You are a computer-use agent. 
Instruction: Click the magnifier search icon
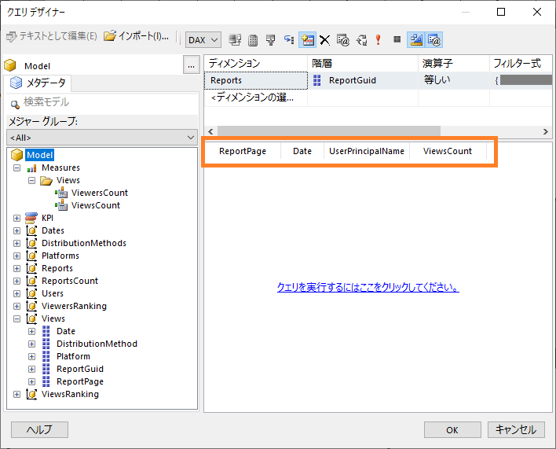pyautogui.click(x=15, y=105)
